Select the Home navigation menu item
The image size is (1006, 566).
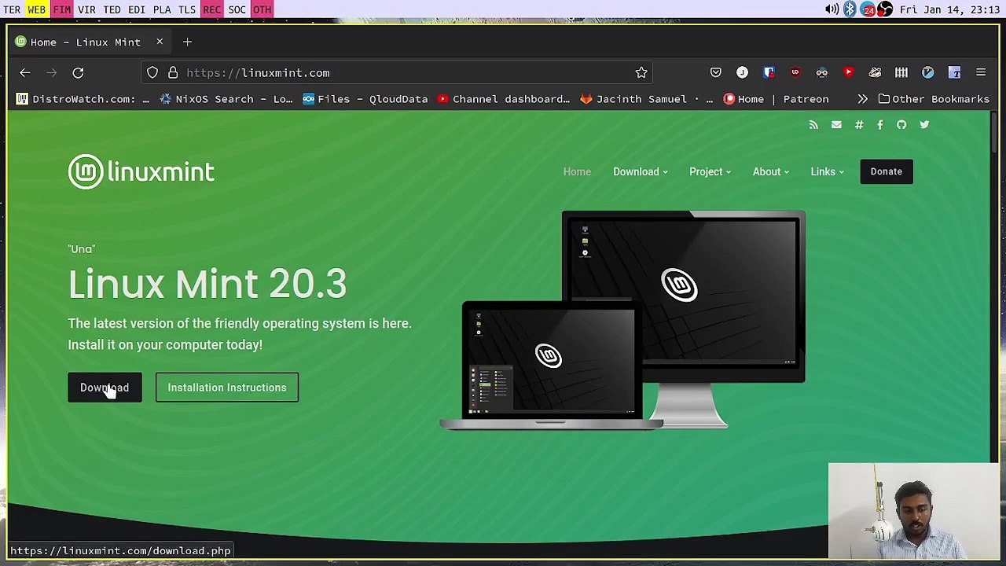tap(577, 171)
